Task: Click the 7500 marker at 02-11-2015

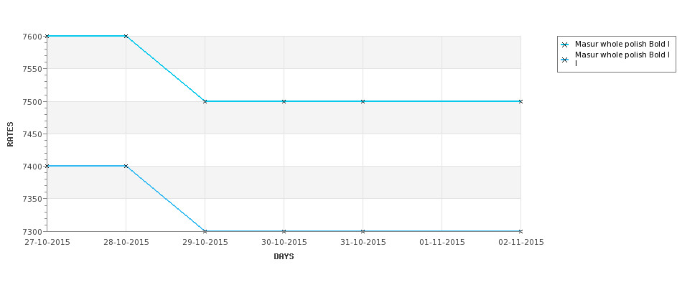Action: click(x=521, y=101)
